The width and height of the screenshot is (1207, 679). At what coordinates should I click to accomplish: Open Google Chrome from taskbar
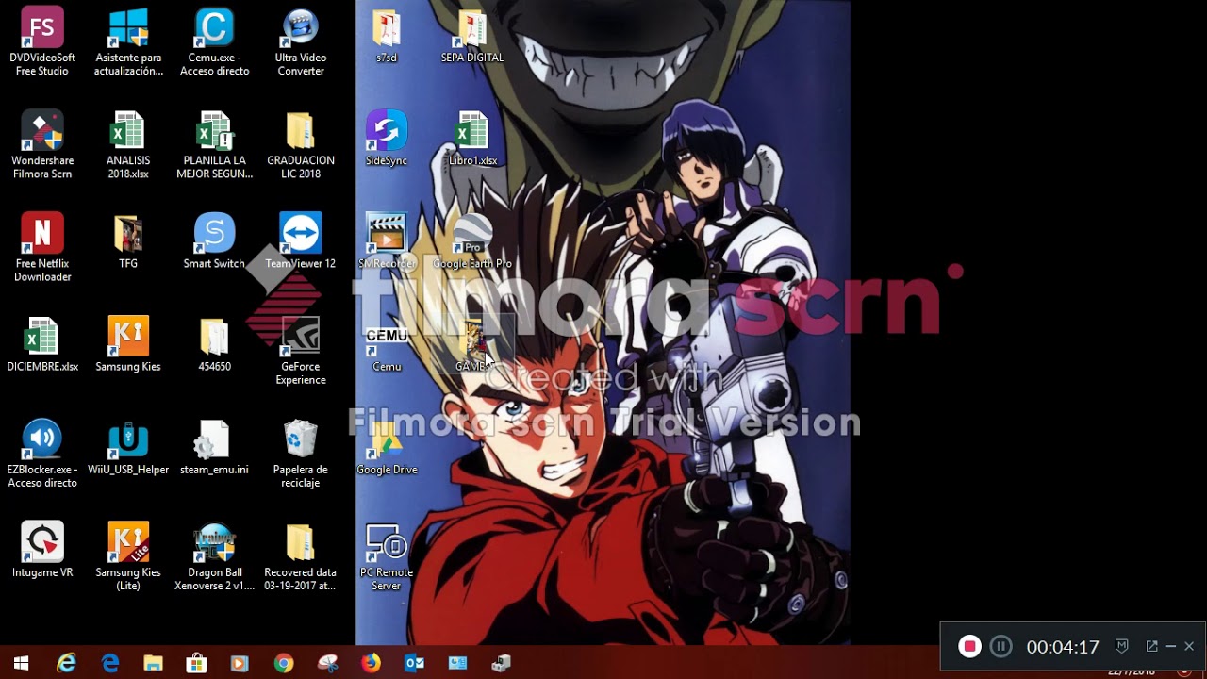pyautogui.click(x=283, y=663)
